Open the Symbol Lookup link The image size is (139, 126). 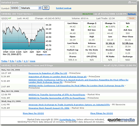tap(63, 8)
